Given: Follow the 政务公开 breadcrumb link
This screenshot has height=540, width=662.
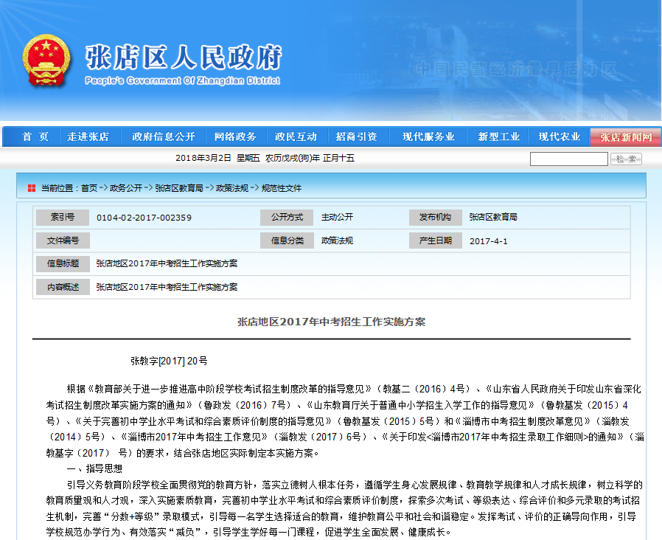Looking at the screenshot, I should click(126, 188).
